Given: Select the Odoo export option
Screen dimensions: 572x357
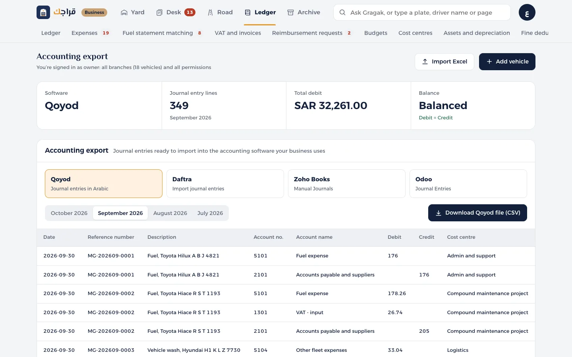Looking at the screenshot, I should coord(468,184).
